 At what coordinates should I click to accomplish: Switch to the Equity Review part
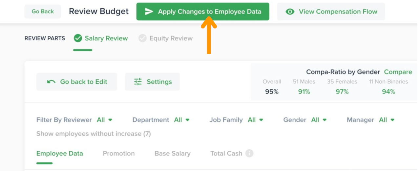pyautogui.click(x=171, y=38)
